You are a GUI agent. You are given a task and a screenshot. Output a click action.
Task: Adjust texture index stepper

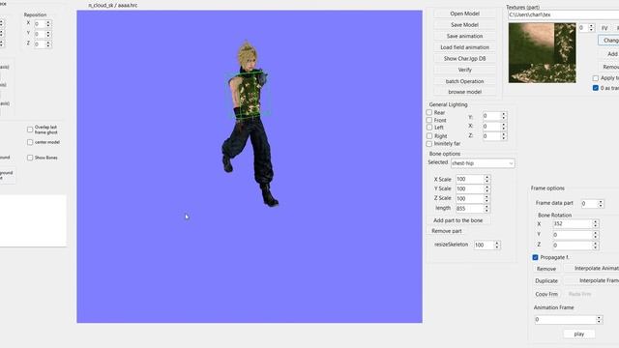click(x=591, y=28)
